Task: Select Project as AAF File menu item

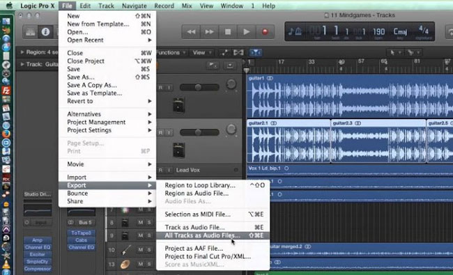Action: click(x=213, y=249)
